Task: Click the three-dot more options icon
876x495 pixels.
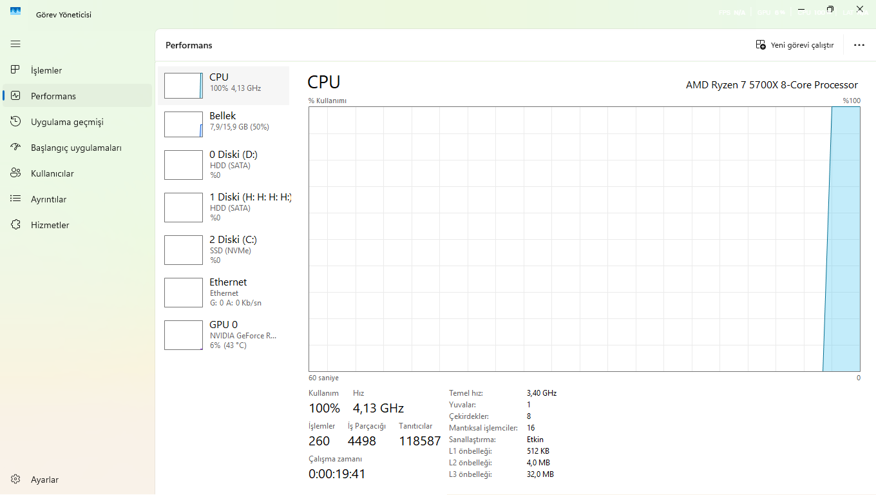Action: (x=859, y=45)
